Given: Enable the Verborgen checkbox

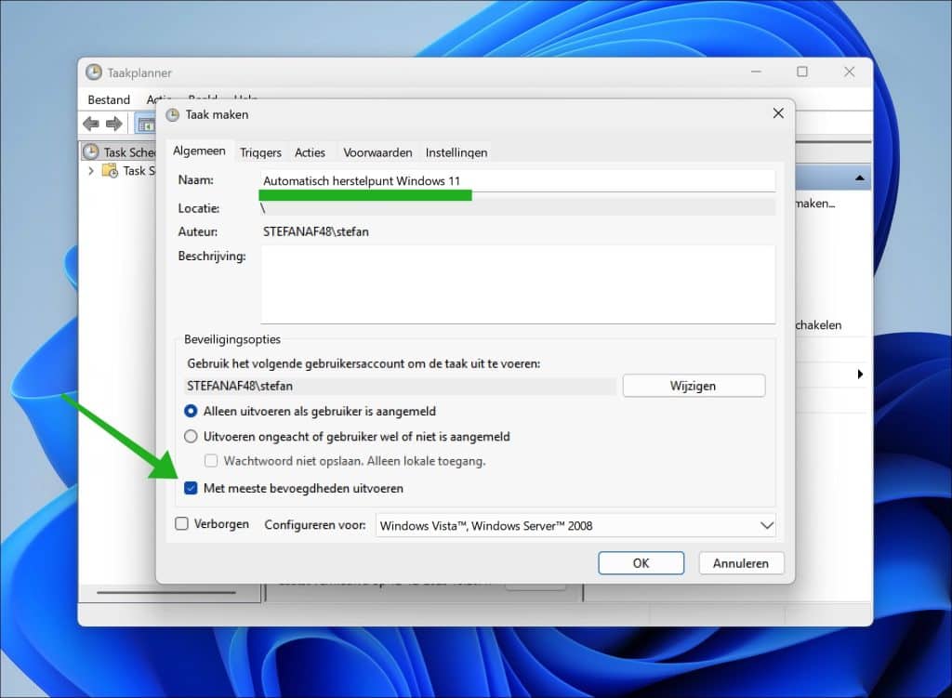Looking at the screenshot, I should 182,523.
